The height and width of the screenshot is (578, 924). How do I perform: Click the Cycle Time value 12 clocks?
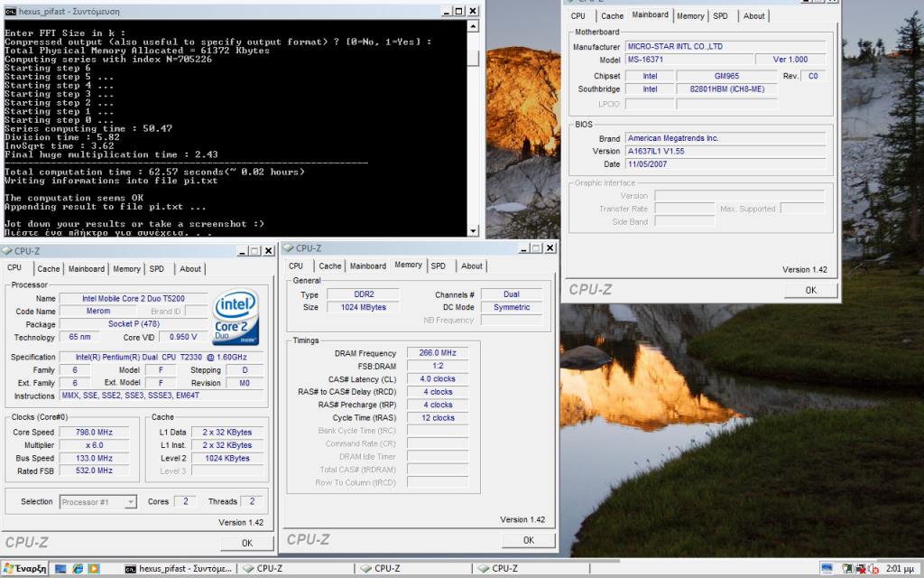[438, 417]
